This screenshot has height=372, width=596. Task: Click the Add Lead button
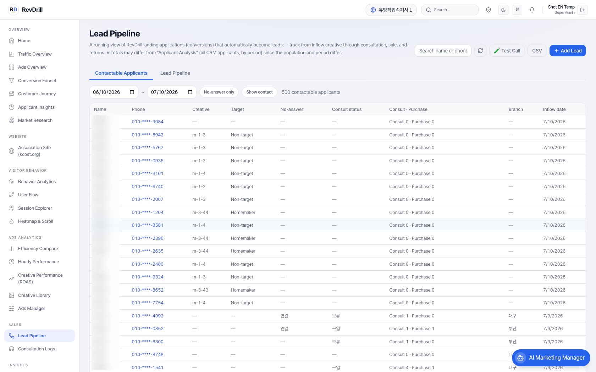pyautogui.click(x=568, y=51)
